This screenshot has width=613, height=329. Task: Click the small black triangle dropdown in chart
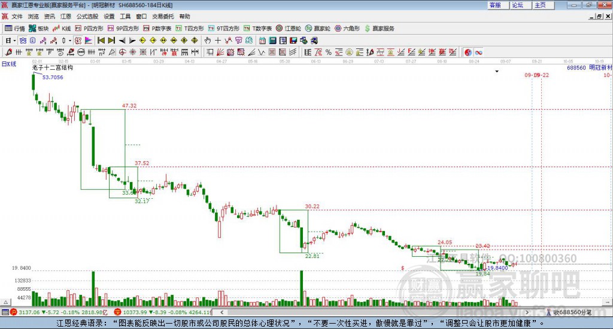click(497, 71)
